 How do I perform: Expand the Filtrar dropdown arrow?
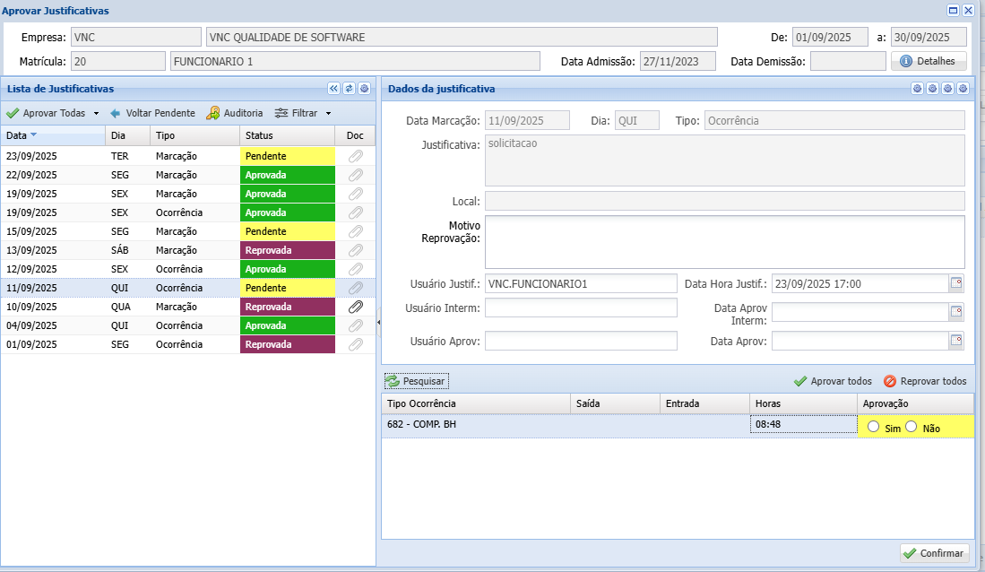click(x=328, y=114)
